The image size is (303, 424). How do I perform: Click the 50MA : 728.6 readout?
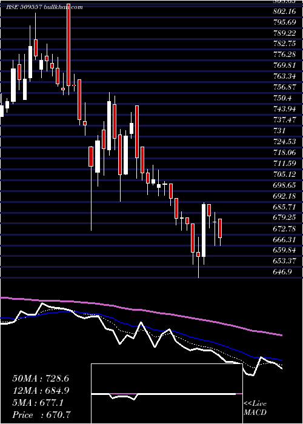click(41, 379)
